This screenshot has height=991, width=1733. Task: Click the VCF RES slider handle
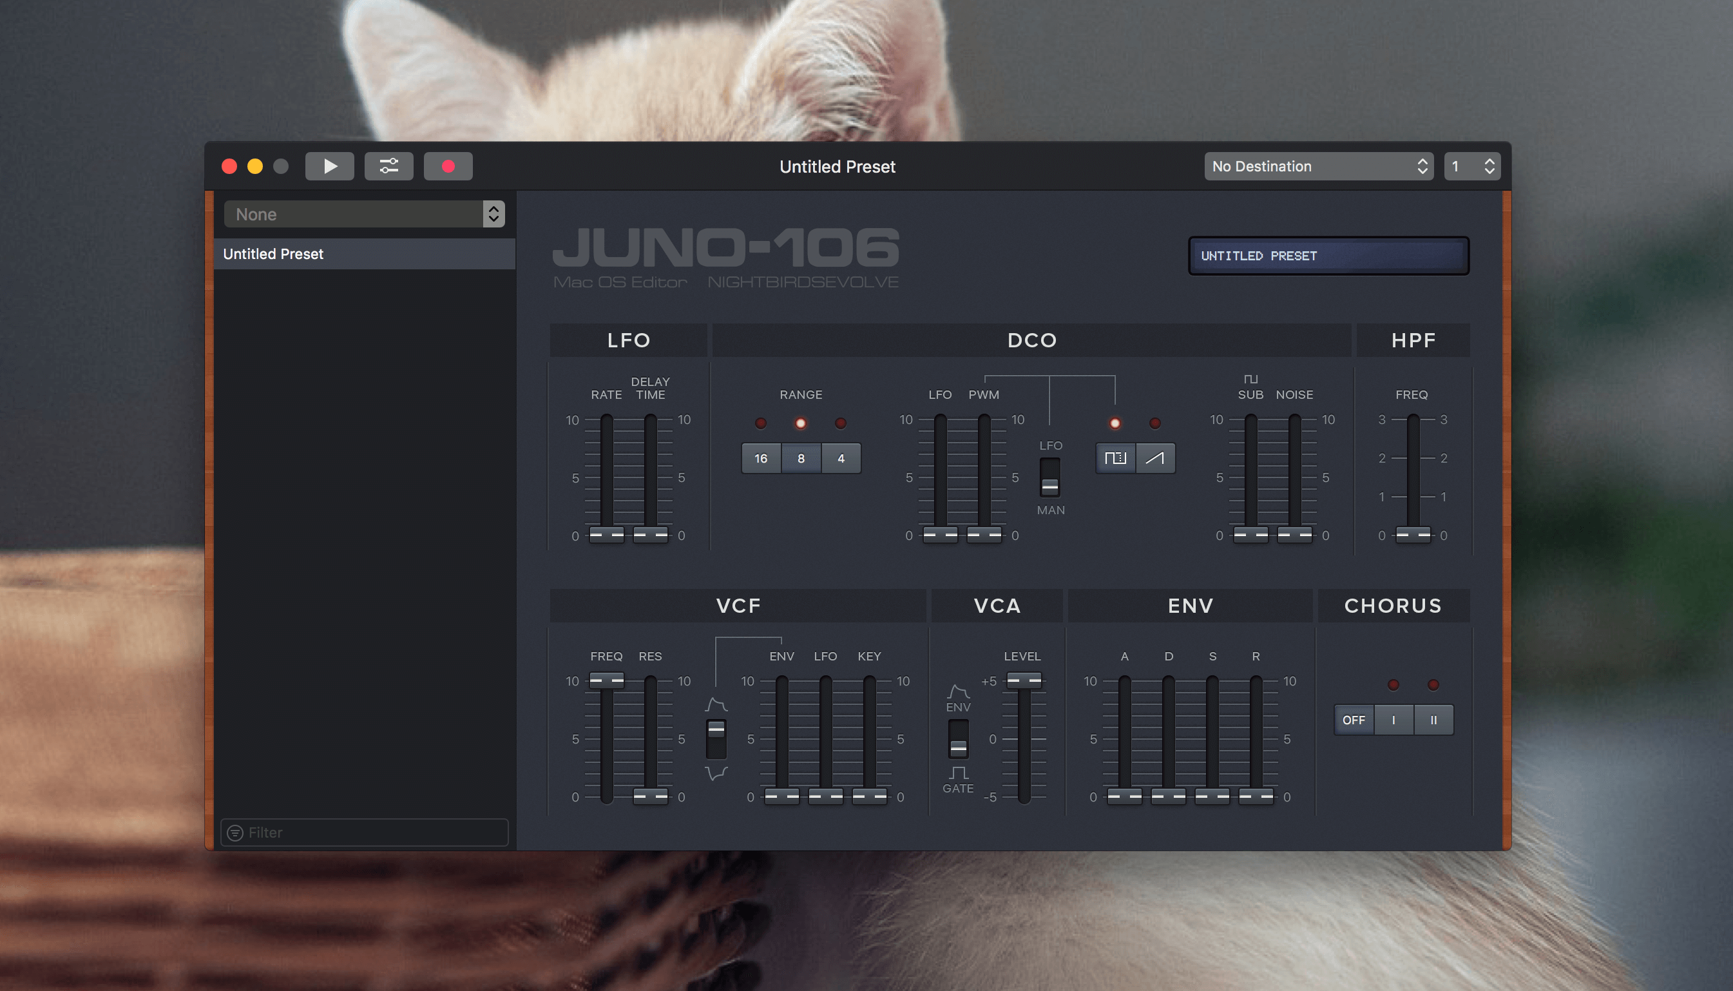pos(650,796)
